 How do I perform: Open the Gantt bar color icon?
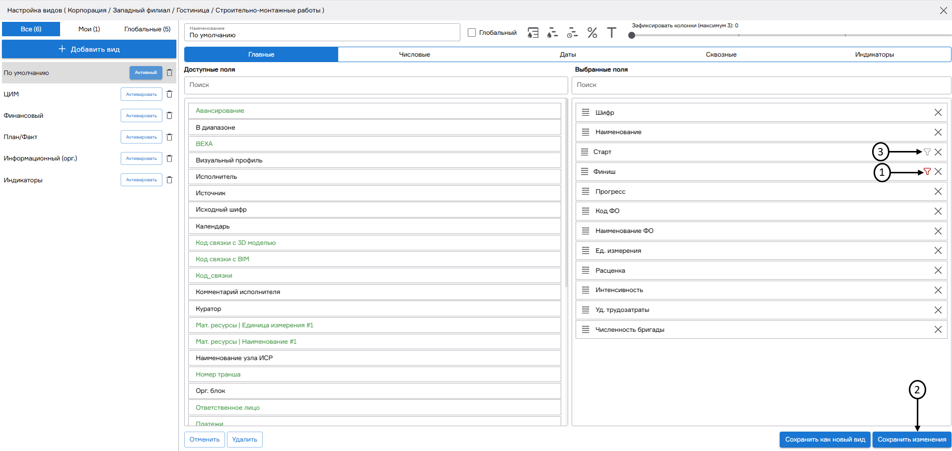click(x=552, y=33)
